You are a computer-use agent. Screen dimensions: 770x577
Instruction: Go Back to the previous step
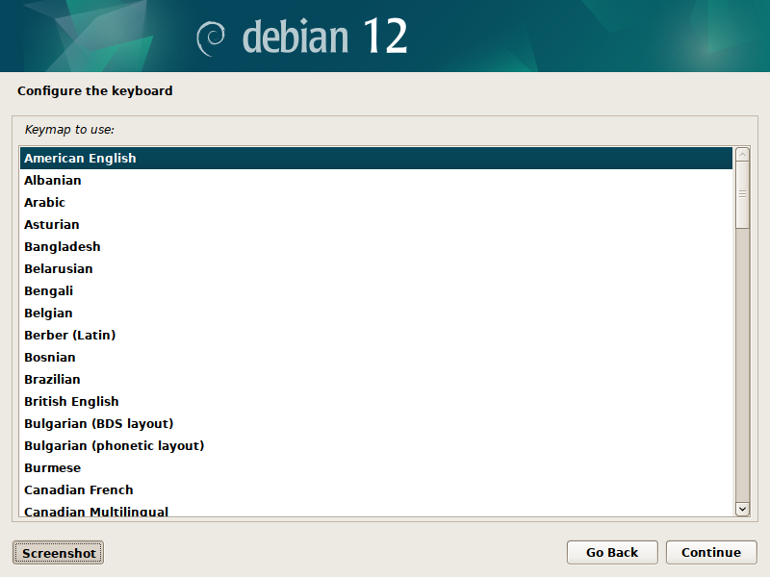[612, 552]
